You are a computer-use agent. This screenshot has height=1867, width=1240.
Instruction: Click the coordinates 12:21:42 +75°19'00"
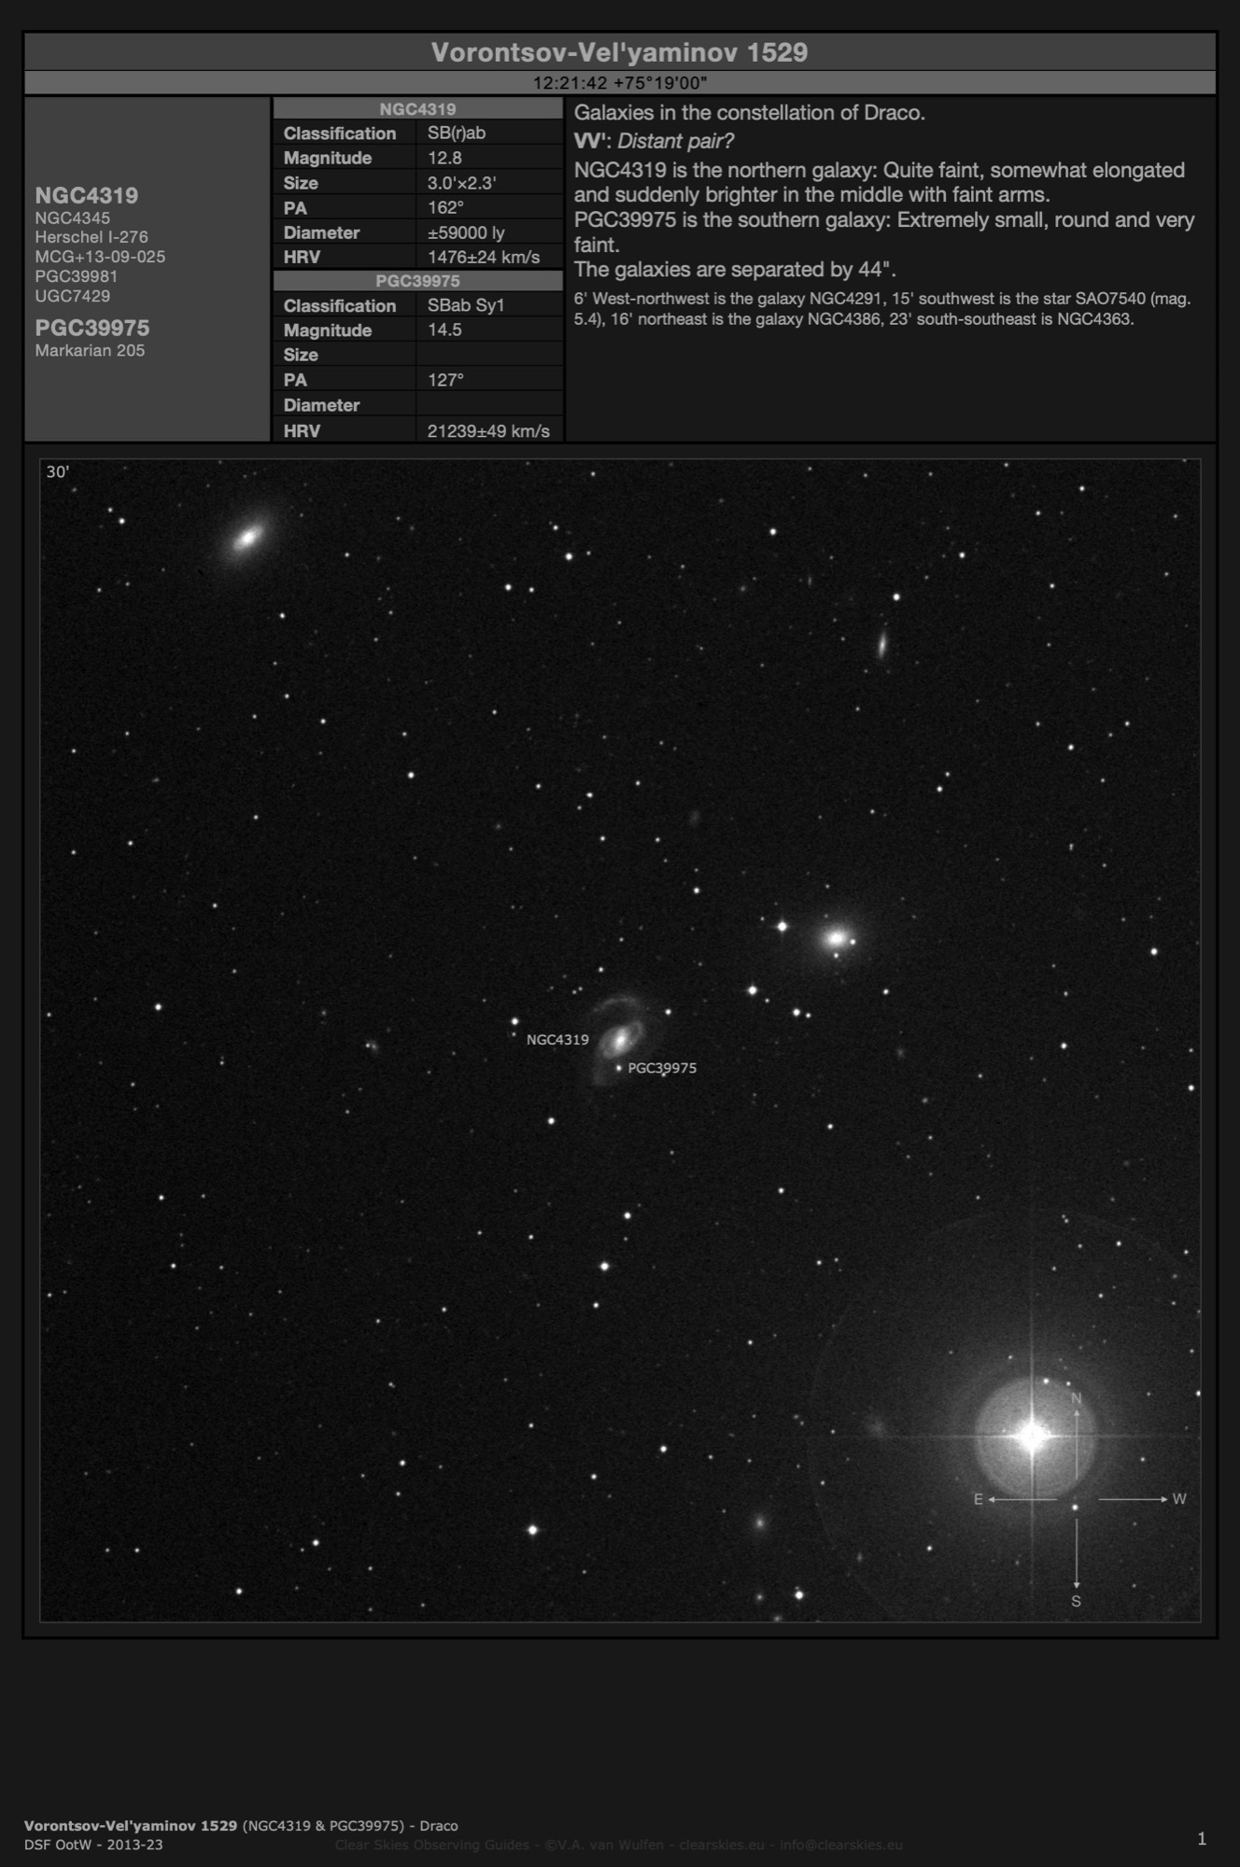(x=619, y=83)
